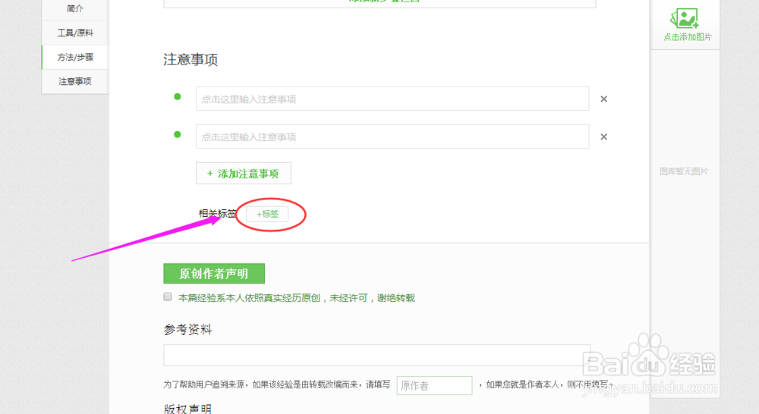Click the 相关标签 label
This screenshot has height=414, width=759.
tap(217, 213)
